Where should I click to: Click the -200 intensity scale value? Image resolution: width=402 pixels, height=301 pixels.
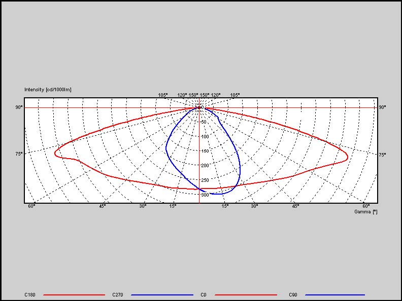(x=205, y=166)
